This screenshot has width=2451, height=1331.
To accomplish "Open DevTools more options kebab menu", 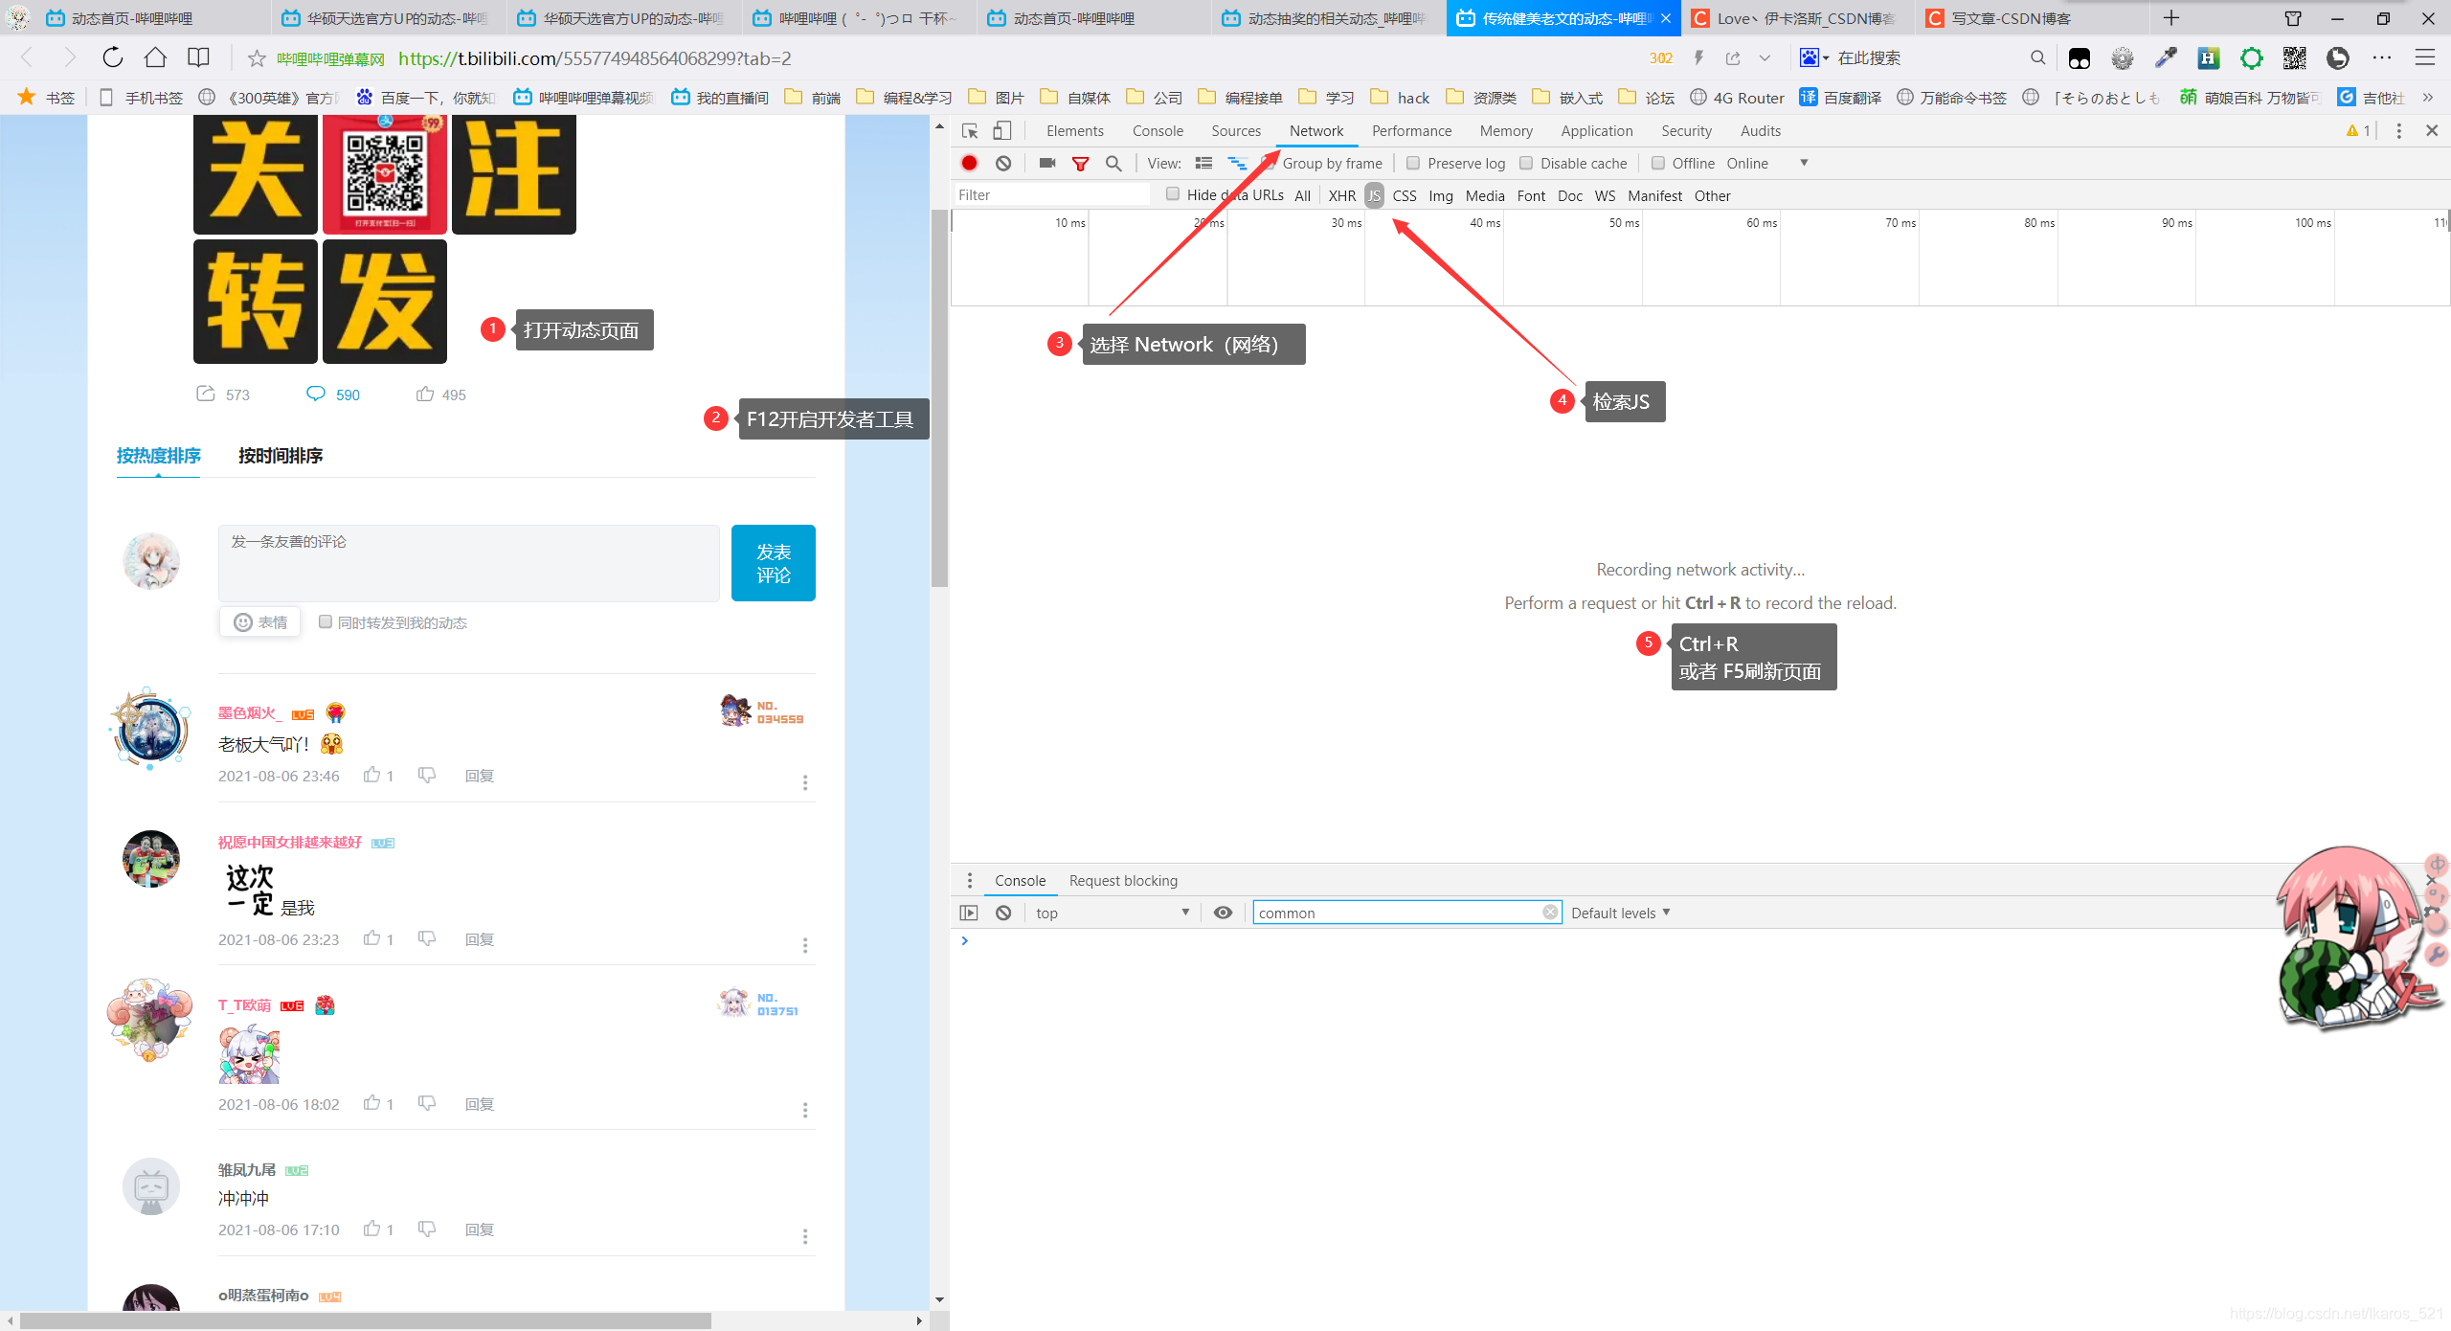I will 2399,131.
